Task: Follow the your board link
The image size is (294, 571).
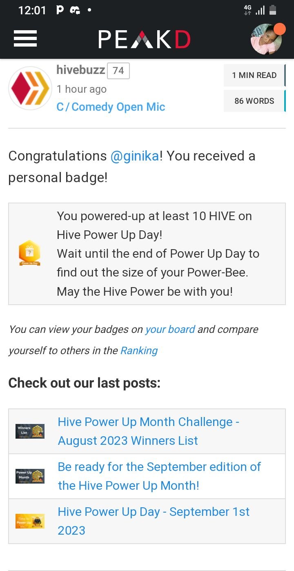Action: click(170, 330)
